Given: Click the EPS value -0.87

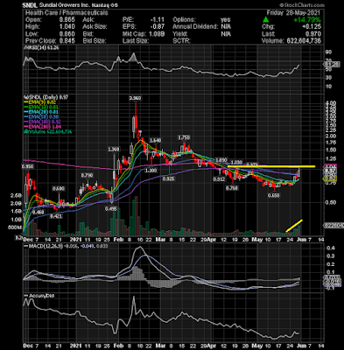Looking at the screenshot, I should tap(158, 27).
